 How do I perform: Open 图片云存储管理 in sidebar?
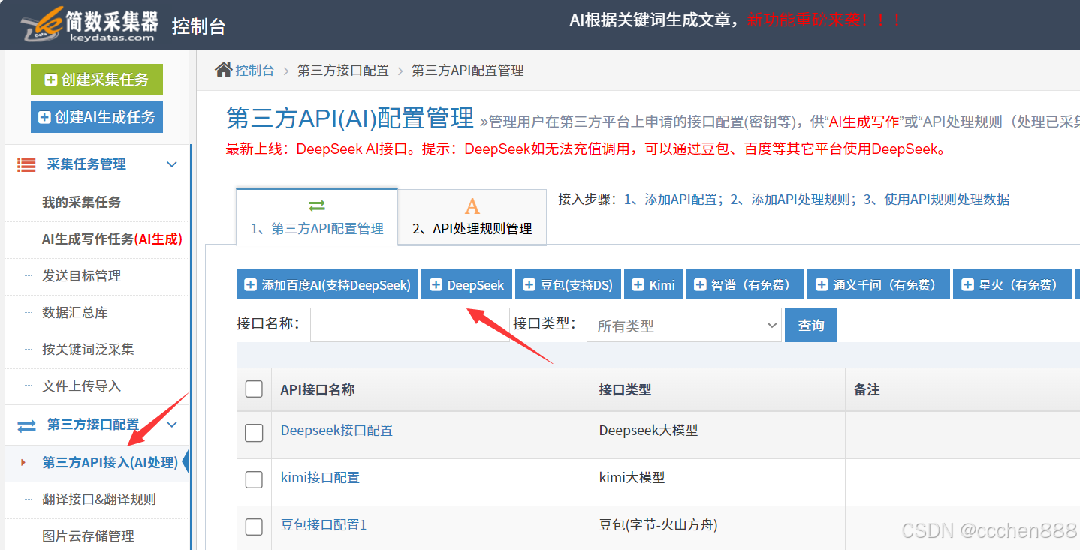pos(88,536)
